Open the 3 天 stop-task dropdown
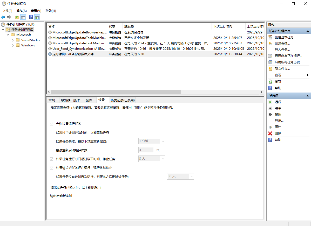Screen dimensions: 311x226 pos(152,159)
